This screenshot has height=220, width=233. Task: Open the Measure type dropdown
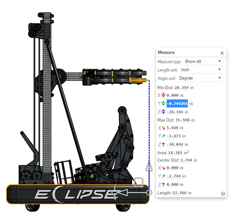pyautogui.click(x=203, y=61)
